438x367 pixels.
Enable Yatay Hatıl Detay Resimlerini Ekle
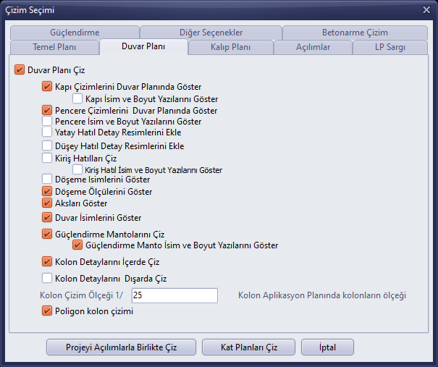[47, 132]
